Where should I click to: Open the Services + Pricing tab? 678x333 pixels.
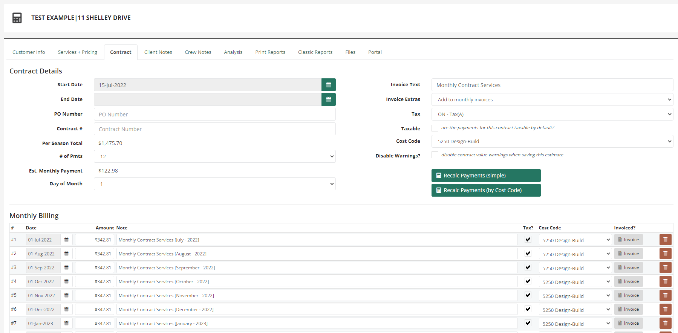[x=78, y=52]
